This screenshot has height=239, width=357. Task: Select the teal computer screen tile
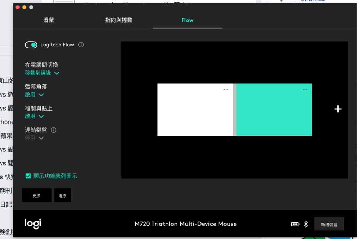pyautogui.click(x=274, y=110)
